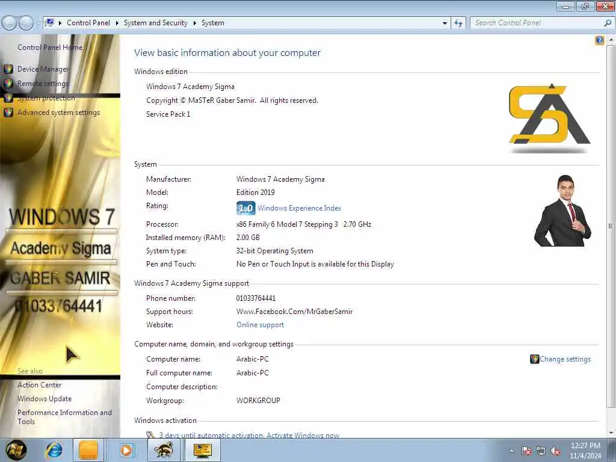
Task: Go to Control Panel Home
Action: coord(50,48)
